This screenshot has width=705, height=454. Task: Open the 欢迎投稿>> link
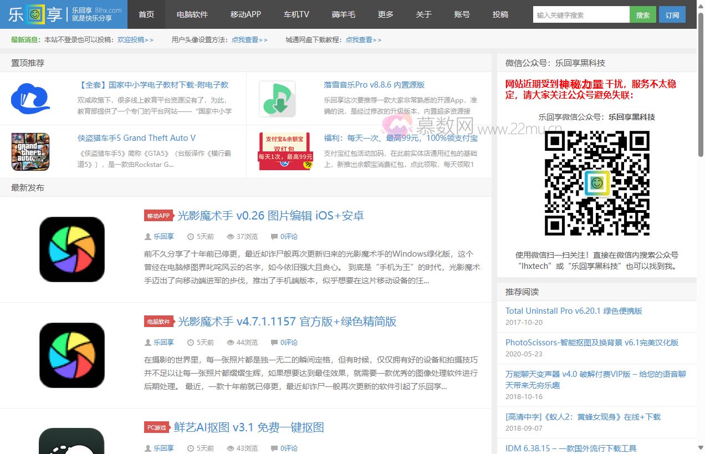(x=135, y=40)
